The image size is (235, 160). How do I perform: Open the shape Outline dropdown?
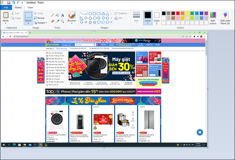(x=122, y=13)
